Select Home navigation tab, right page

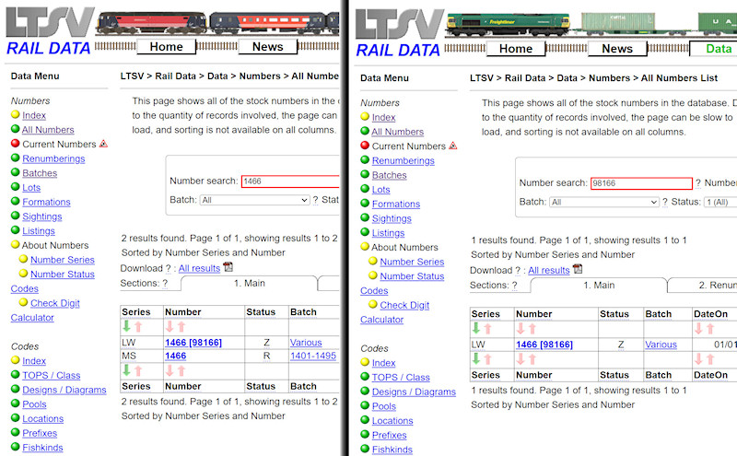tap(516, 49)
